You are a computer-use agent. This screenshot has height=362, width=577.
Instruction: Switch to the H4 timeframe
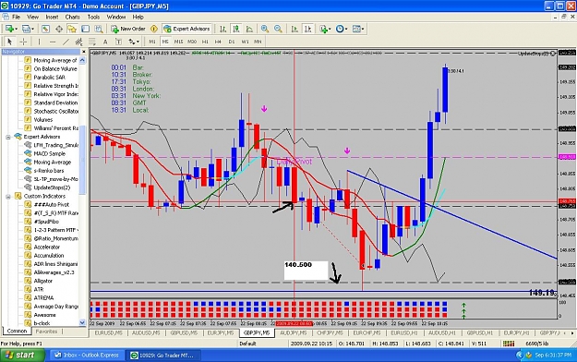click(218, 42)
